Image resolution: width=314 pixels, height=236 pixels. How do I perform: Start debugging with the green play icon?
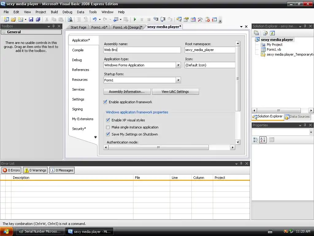(135, 19)
